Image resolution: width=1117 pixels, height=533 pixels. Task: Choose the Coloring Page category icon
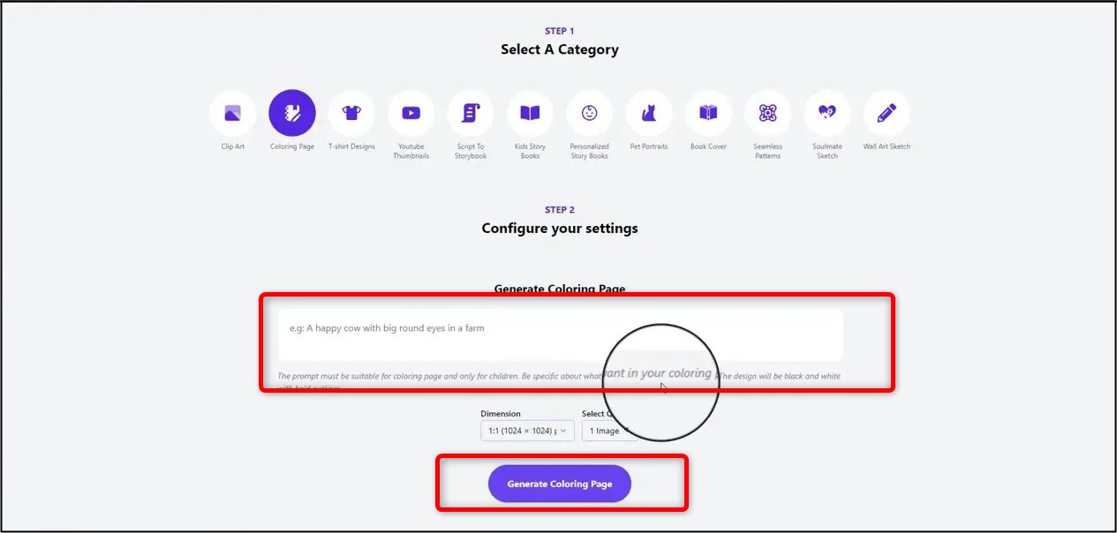click(292, 113)
